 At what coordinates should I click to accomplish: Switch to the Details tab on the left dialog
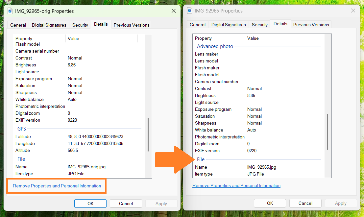click(101, 24)
